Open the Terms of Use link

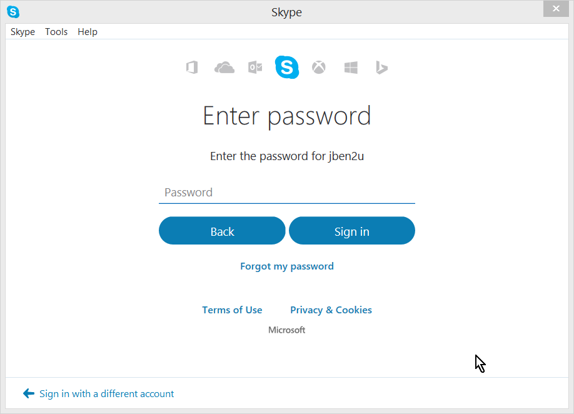[x=232, y=310]
